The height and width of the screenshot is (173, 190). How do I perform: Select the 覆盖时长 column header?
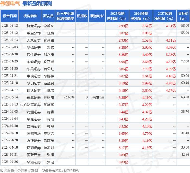point(97,16)
